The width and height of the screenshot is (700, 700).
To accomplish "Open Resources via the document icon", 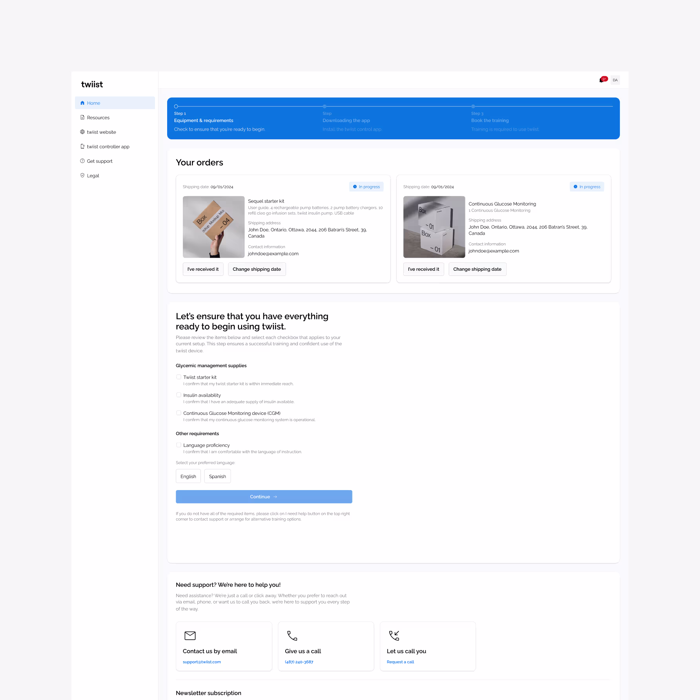I will click(x=82, y=117).
